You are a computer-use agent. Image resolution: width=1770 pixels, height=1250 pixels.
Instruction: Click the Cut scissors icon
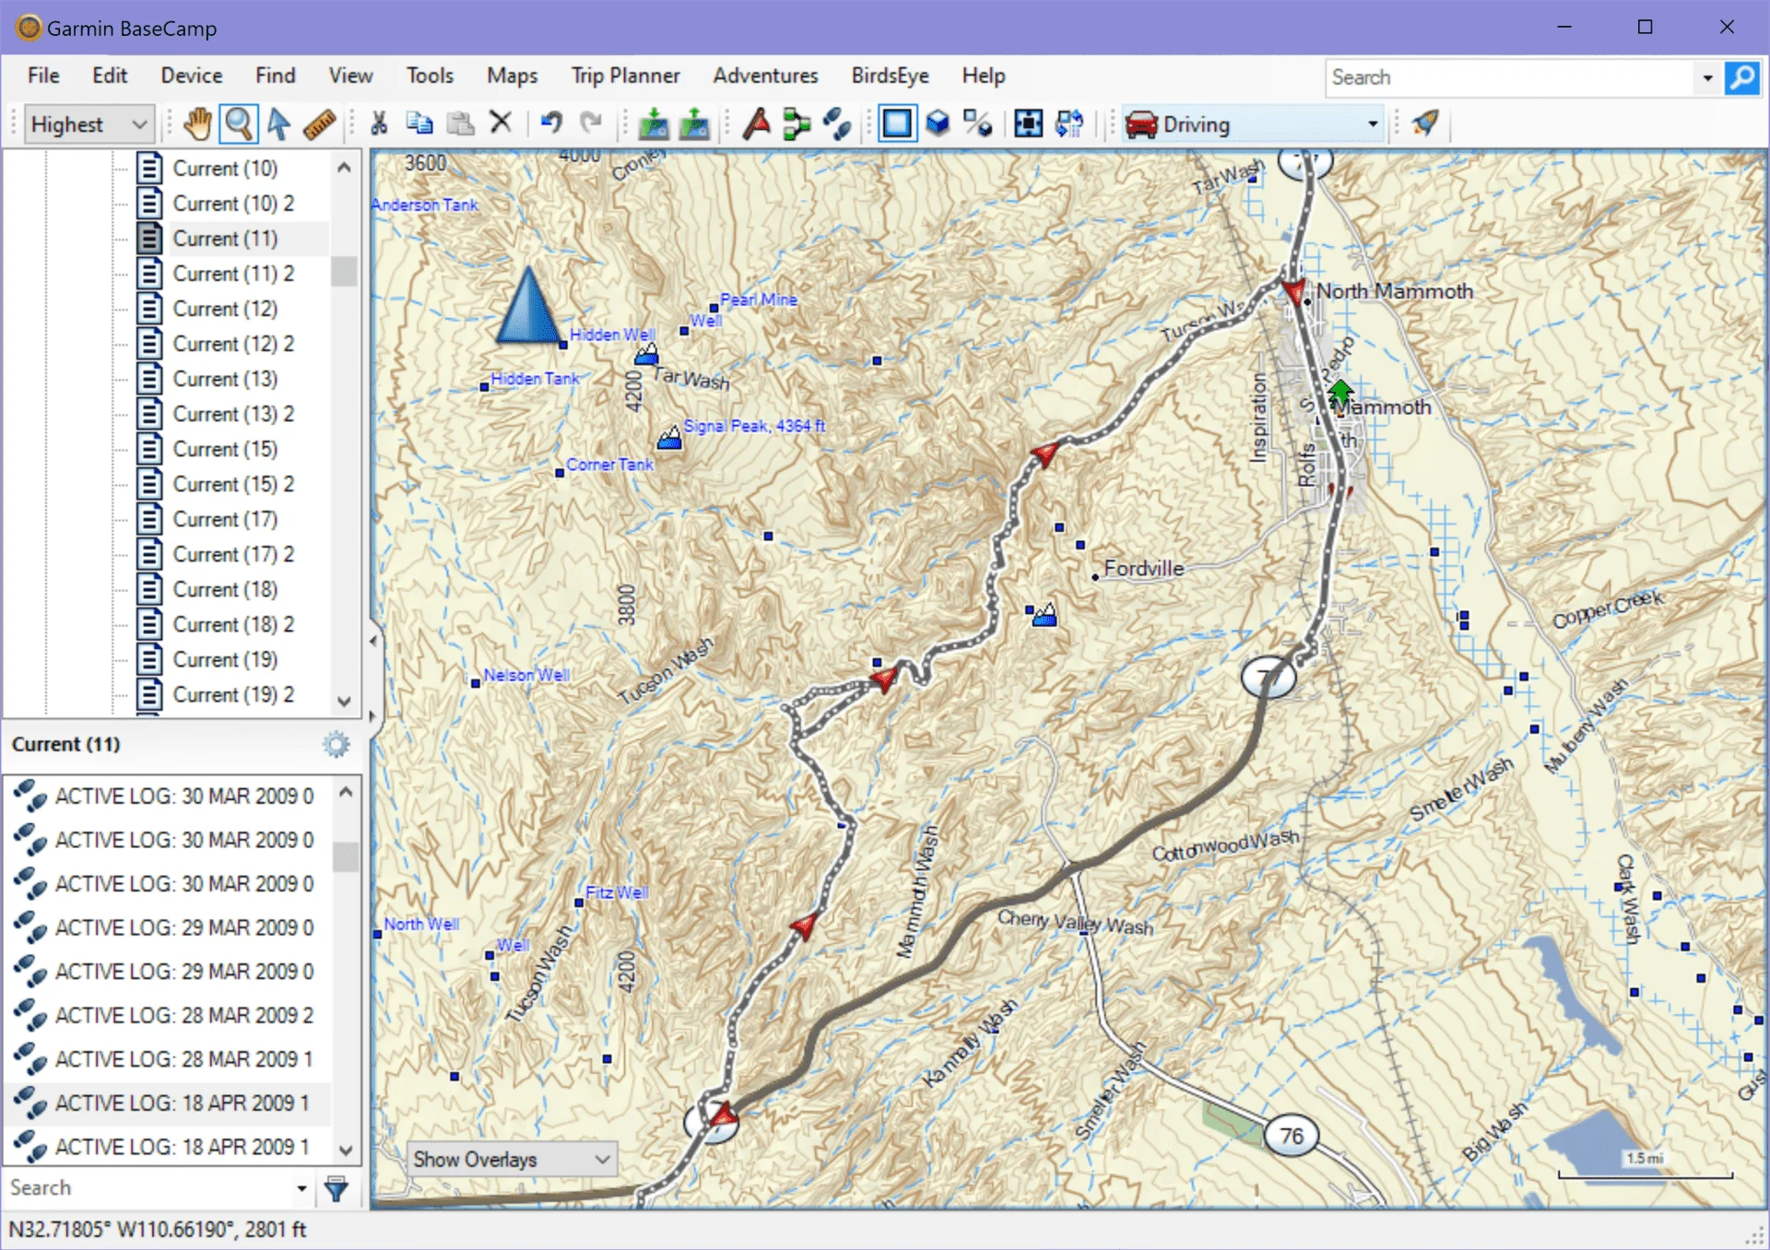(x=379, y=124)
